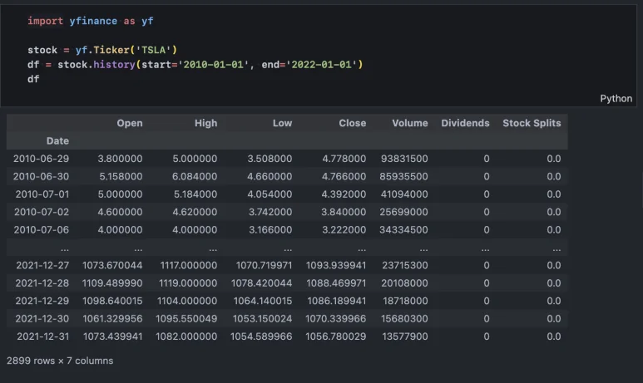Click the Date index header
The height and width of the screenshot is (383, 643).
tap(57, 141)
